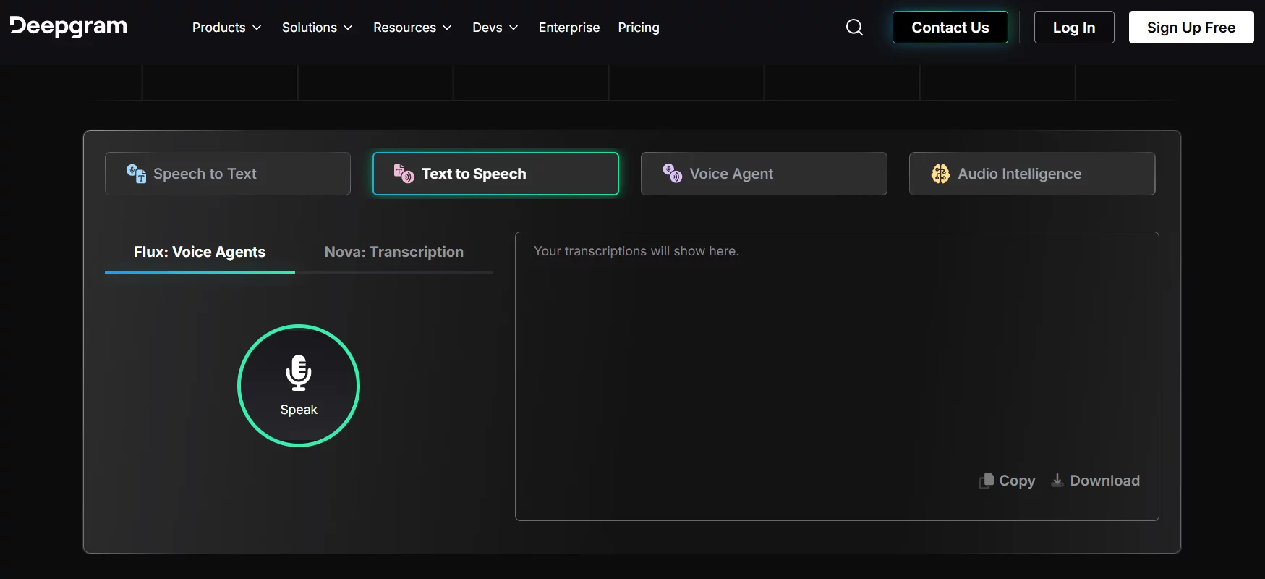The image size is (1265, 579).
Task: Select the Flux: Voice Agents tab
Action: coord(200,252)
